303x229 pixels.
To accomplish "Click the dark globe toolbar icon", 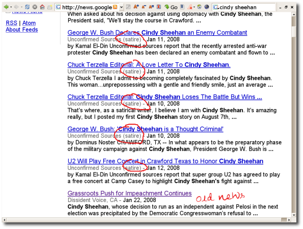I will click(x=206, y=7).
